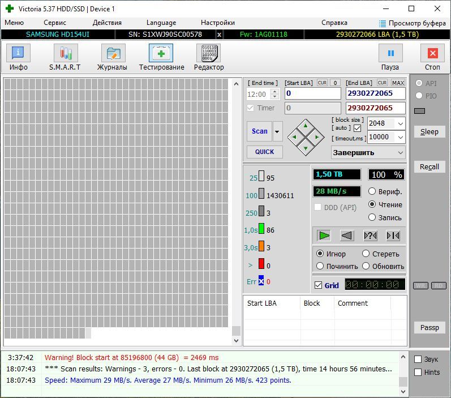Select the random seek scan mode icon
Image resolution: width=451 pixels, height=398 pixels.
tap(370, 236)
